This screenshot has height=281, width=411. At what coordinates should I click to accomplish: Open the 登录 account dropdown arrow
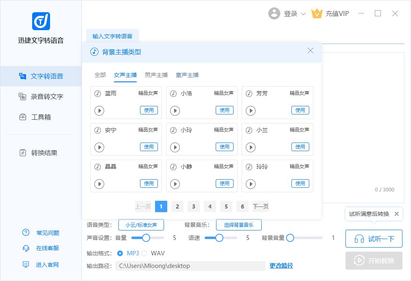[x=303, y=14]
